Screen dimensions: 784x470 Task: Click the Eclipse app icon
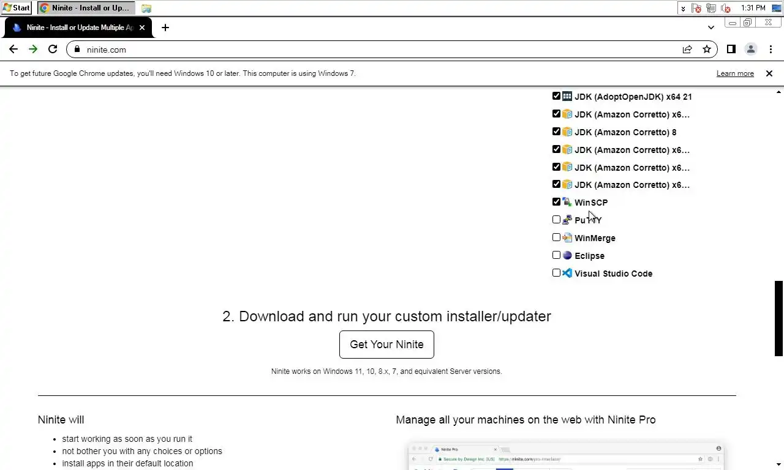point(567,255)
